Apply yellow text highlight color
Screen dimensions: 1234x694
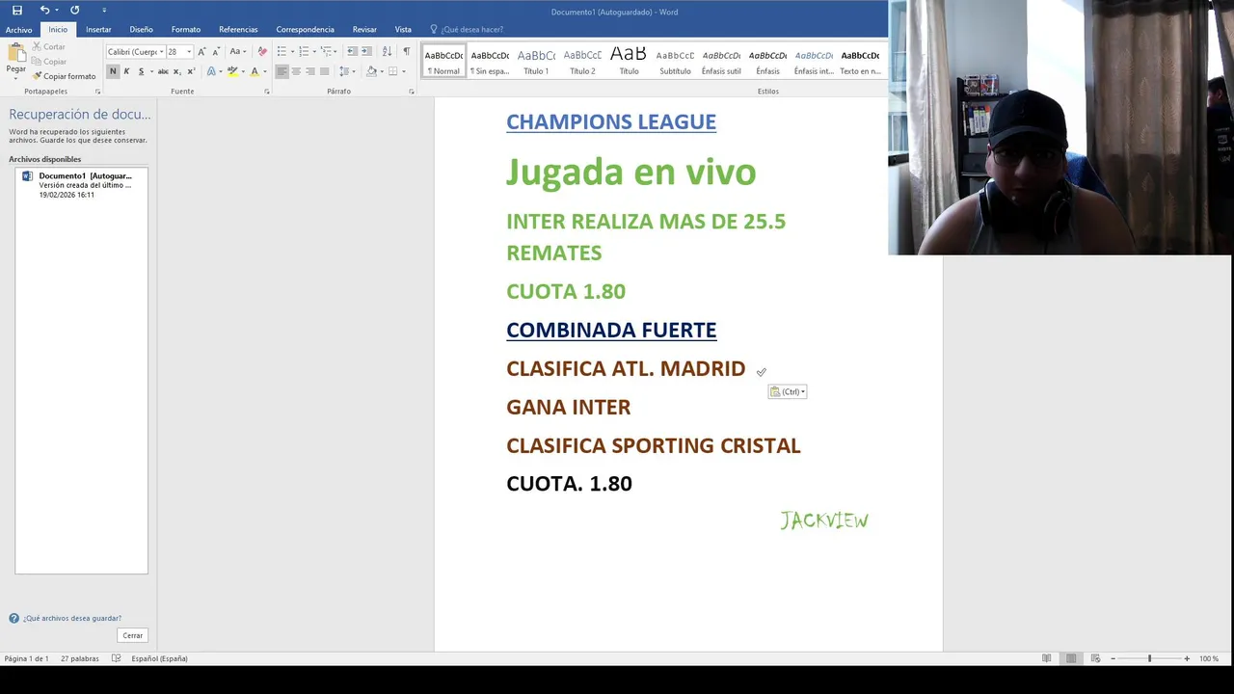(232, 71)
